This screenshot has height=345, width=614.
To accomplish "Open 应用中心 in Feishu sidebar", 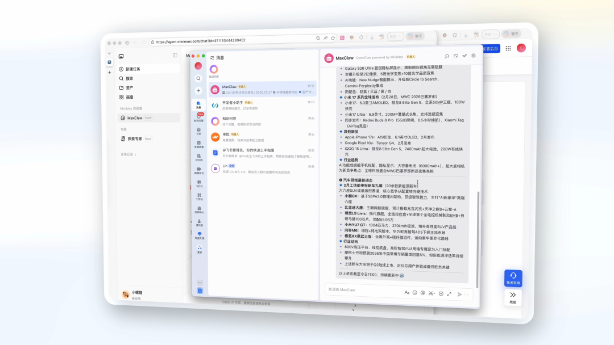I will (x=199, y=210).
